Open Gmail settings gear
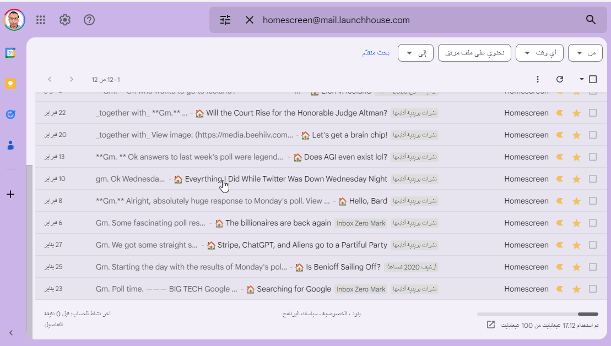611x346 pixels. [65, 20]
